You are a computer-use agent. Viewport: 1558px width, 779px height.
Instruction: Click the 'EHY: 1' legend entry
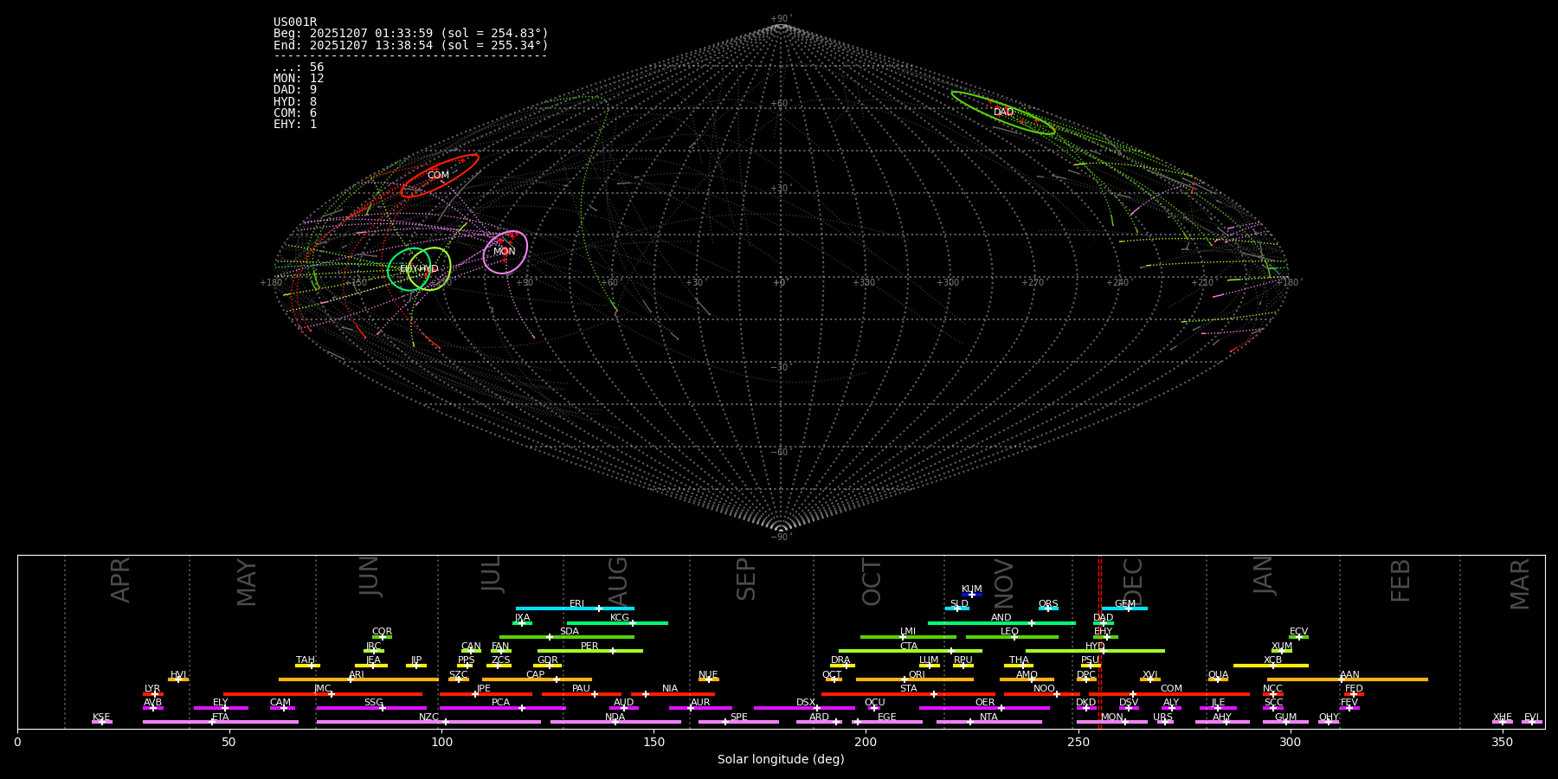point(295,125)
